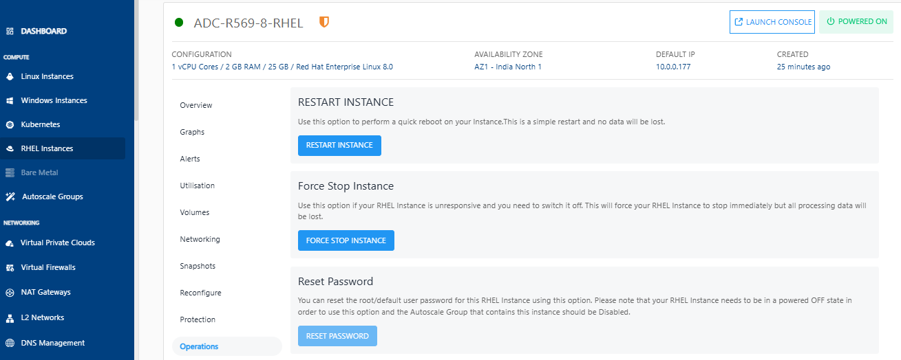Click the Force Stop Instance heading
The width and height of the screenshot is (901, 360).
(x=346, y=186)
